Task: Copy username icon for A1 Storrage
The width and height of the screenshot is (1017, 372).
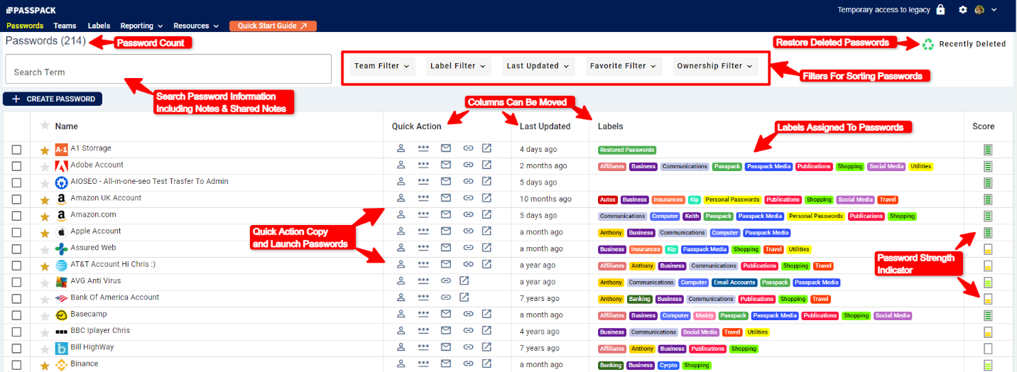Action: pyautogui.click(x=401, y=148)
